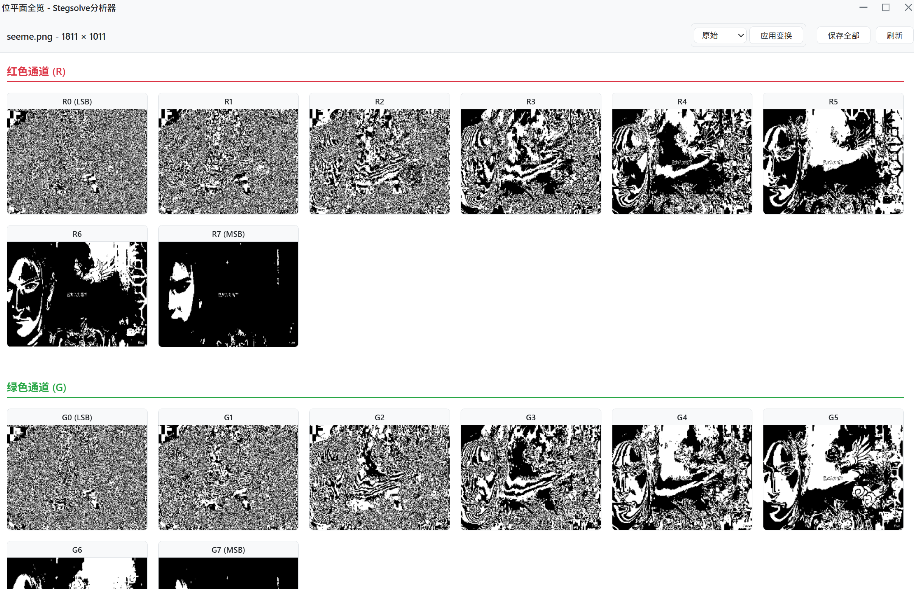Open the G5 bit plane image
This screenshot has height=589, width=914.
tap(833, 477)
